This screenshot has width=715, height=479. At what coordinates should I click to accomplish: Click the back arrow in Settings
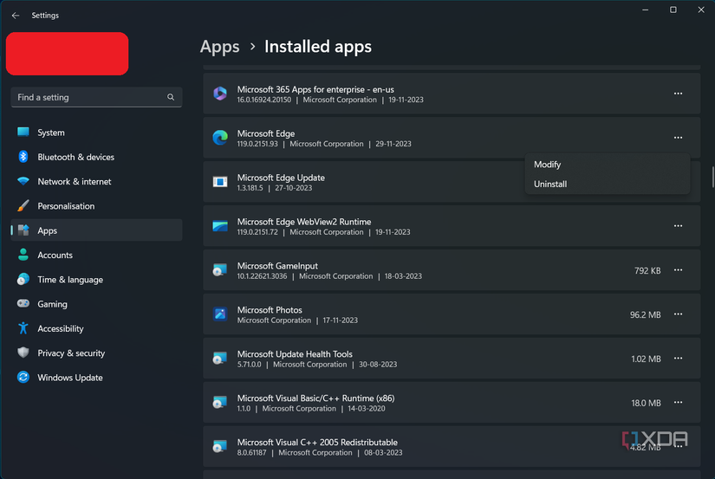coord(15,16)
